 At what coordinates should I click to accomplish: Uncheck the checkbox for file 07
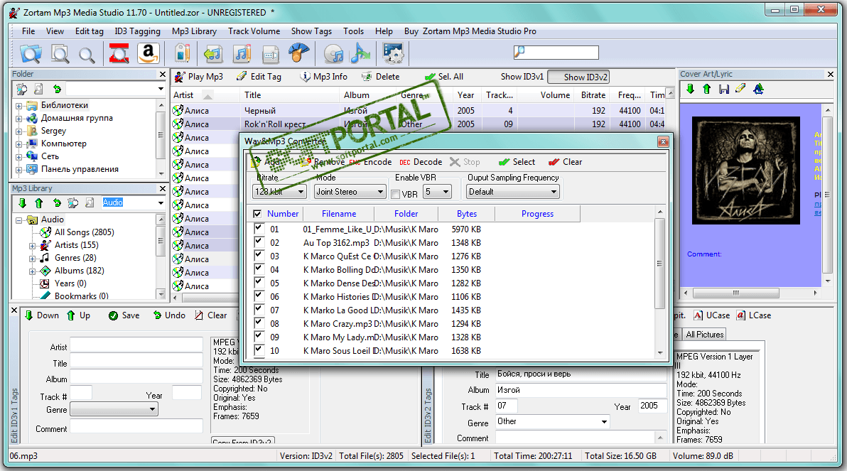click(258, 310)
